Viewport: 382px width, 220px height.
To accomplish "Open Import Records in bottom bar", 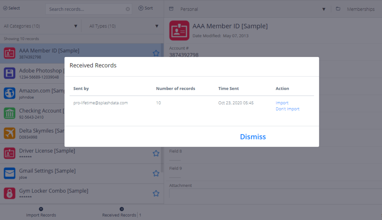I will [41, 212].
